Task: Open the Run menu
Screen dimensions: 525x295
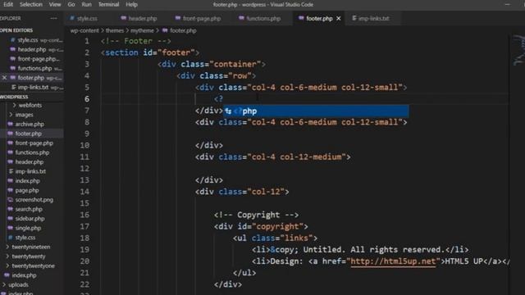Action: 86,4
